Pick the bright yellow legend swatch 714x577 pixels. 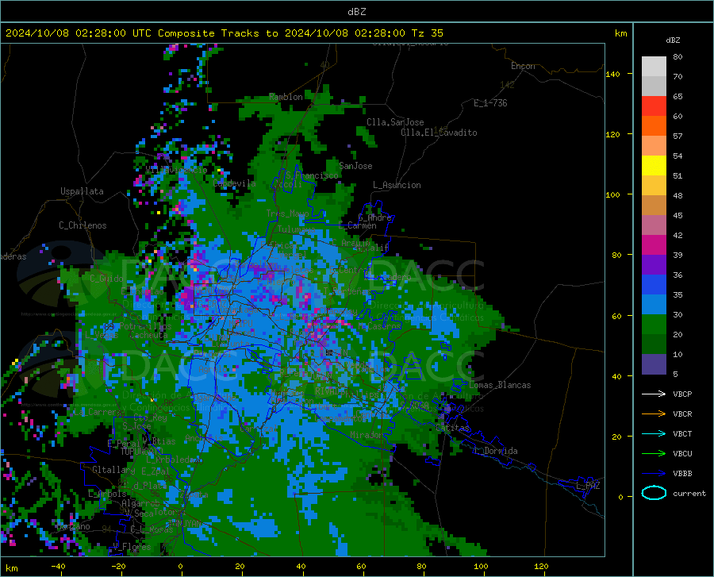tap(654, 165)
